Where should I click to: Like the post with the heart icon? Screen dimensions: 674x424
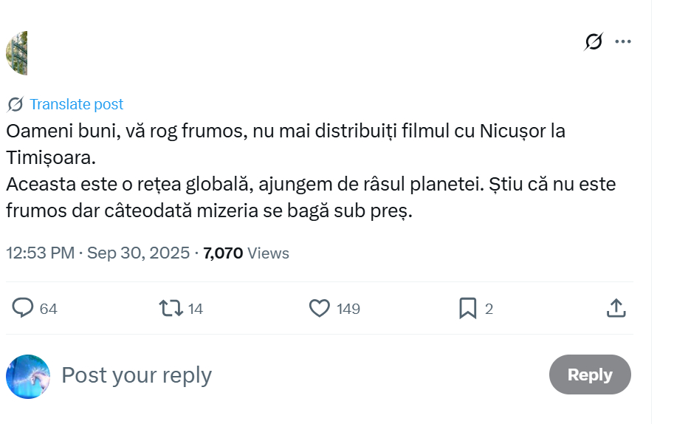coord(319,308)
